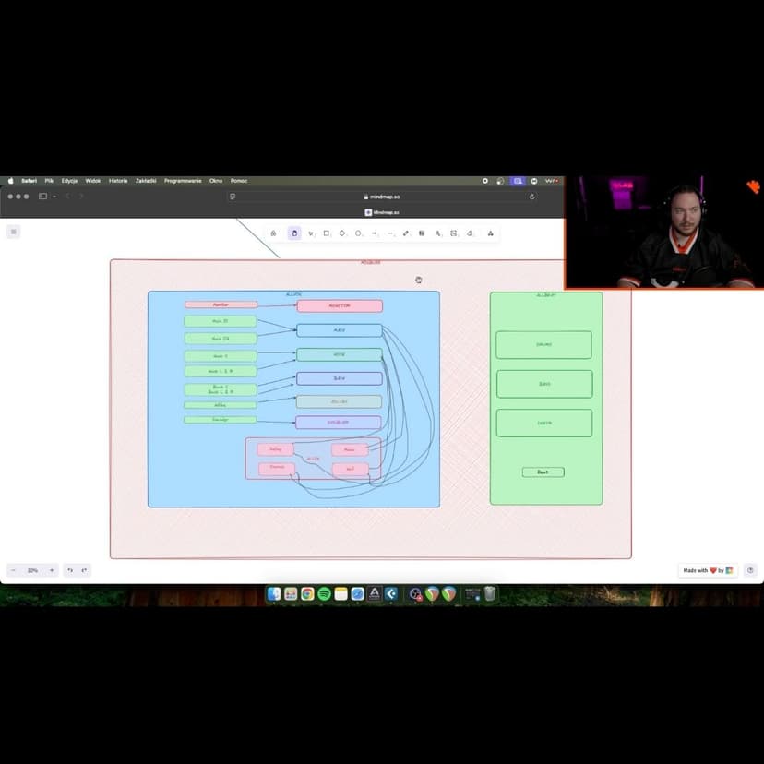764x764 pixels.
Task: Open the hamburger main menu
Action: click(x=13, y=232)
